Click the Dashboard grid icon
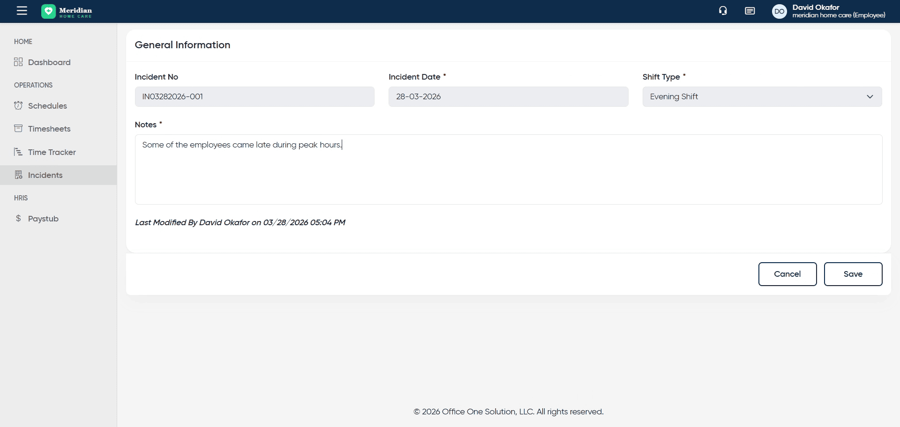Image resolution: width=900 pixels, height=427 pixels. 18,62
